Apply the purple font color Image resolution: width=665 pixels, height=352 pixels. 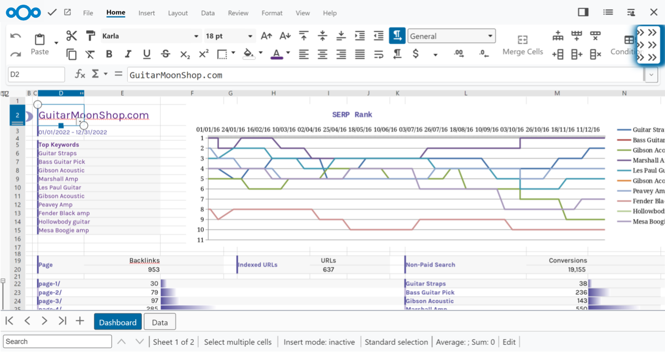click(276, 54)
